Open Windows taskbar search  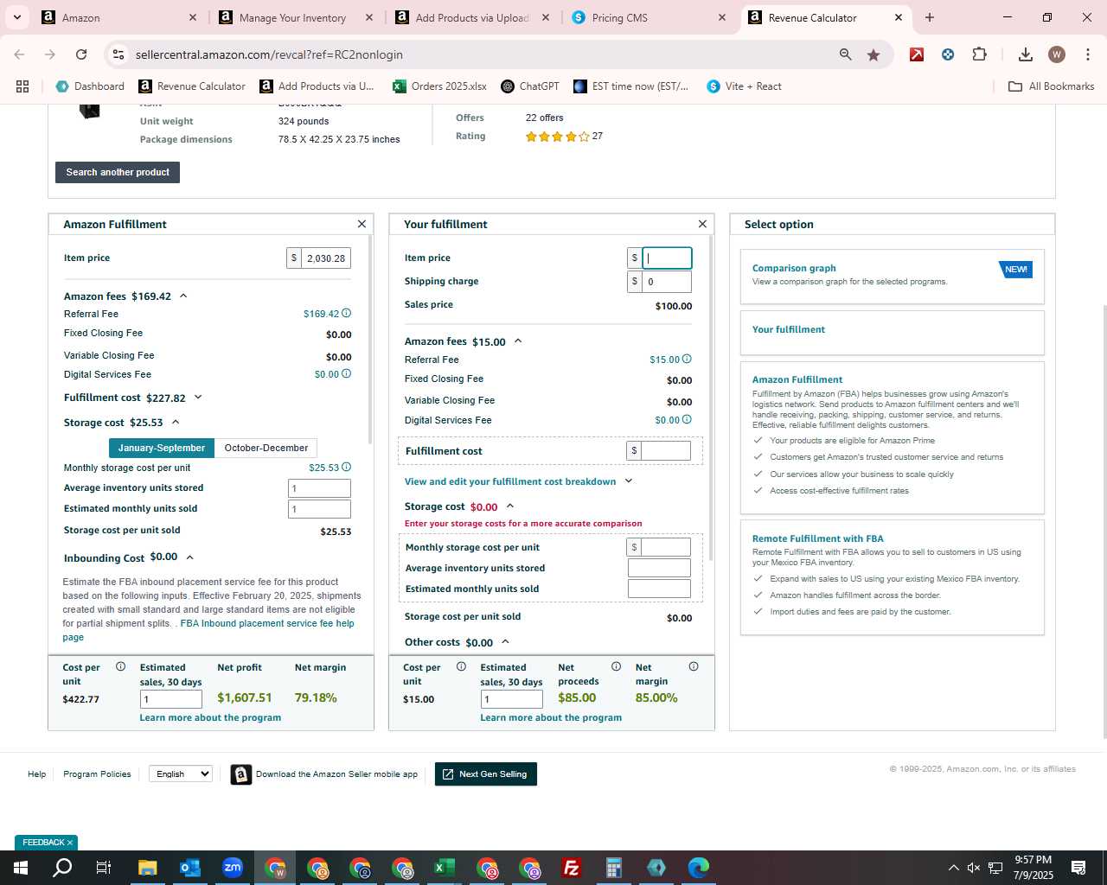pyautogui.click(x=62, y=868)
